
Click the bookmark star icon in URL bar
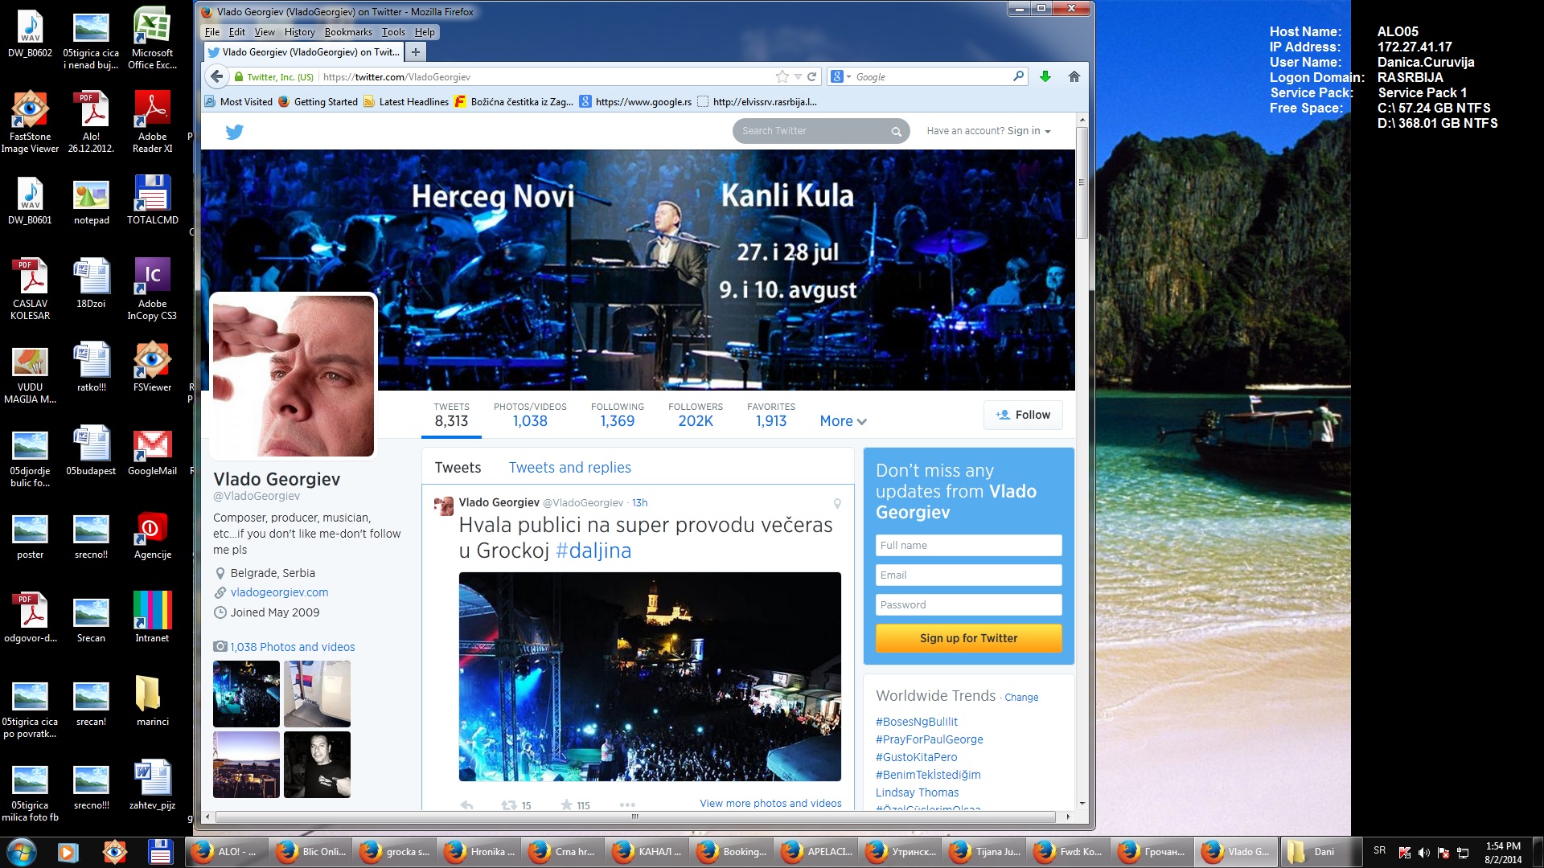coord(782,77)
